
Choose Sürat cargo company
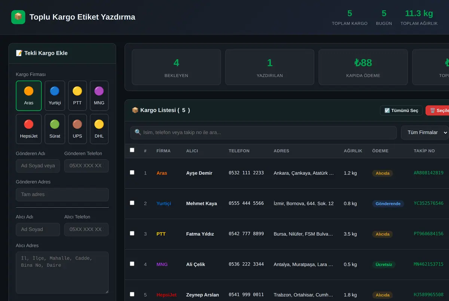55,129
